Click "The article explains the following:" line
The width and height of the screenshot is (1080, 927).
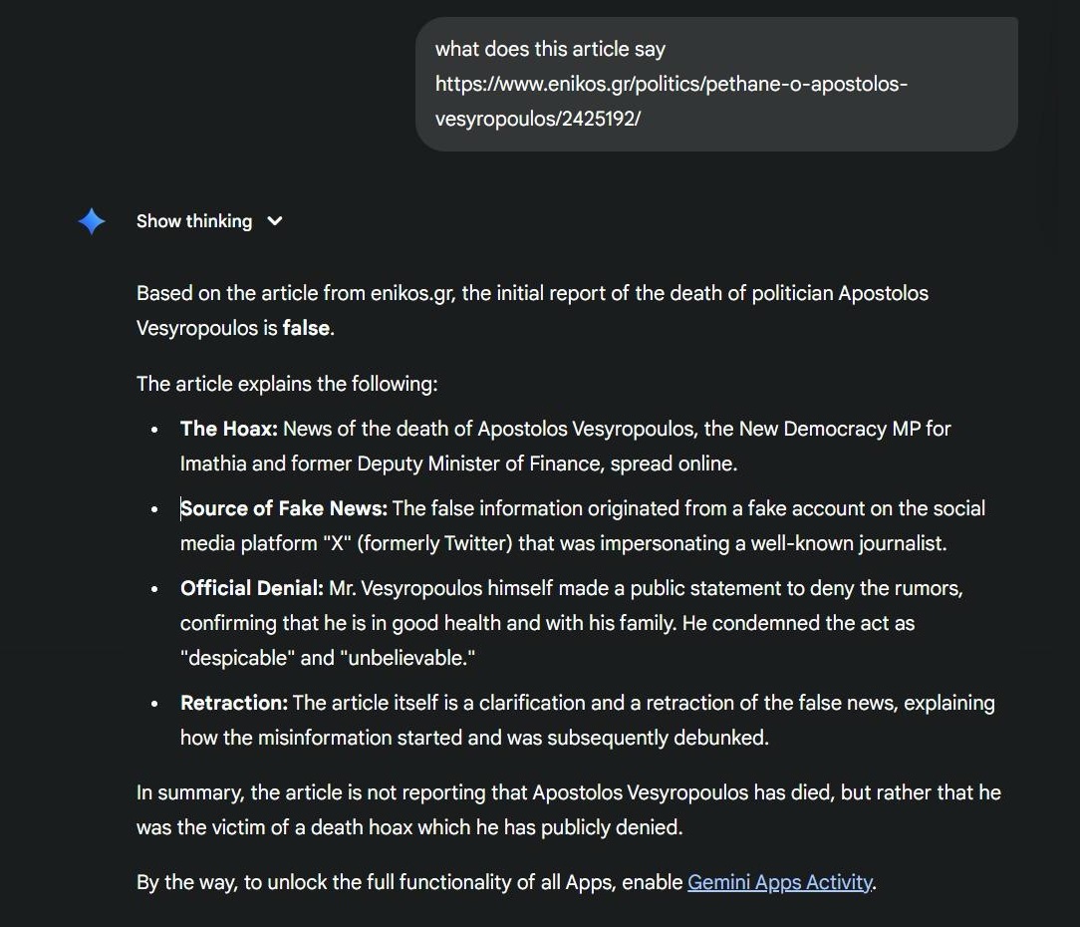click(287, 384)
